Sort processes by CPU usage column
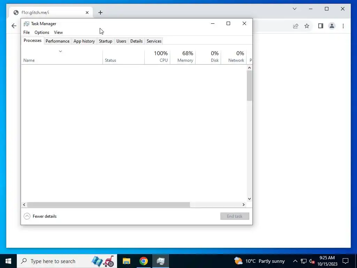357x268 pixels. point(157,57)
